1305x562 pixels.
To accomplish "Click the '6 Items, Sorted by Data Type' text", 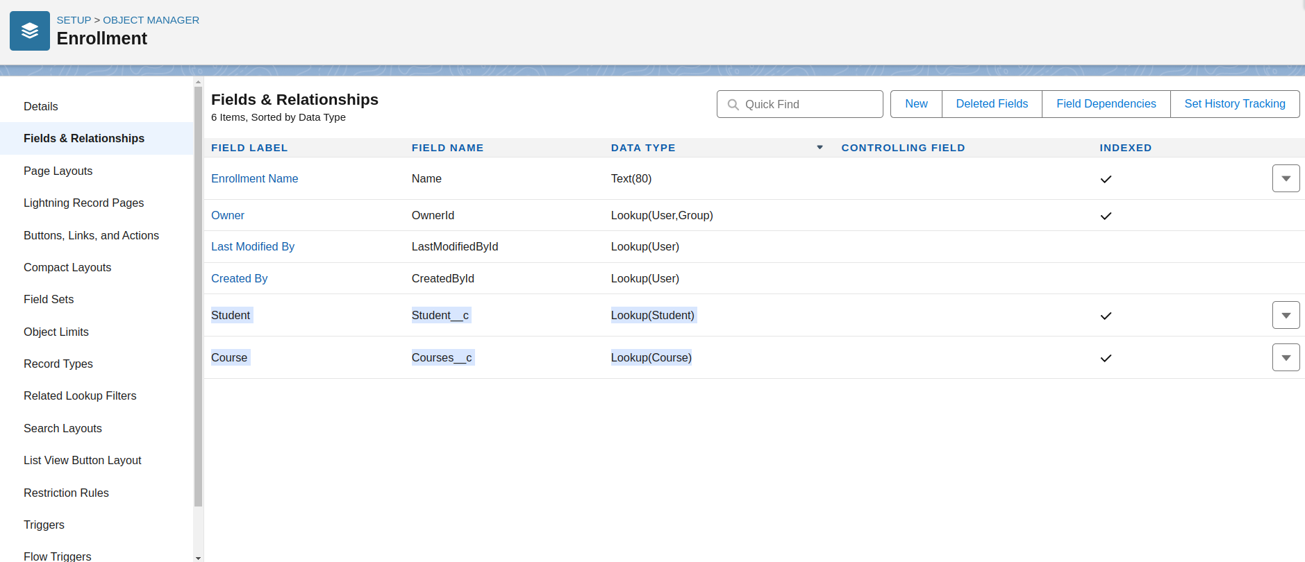I will click(x=279, y=117).
